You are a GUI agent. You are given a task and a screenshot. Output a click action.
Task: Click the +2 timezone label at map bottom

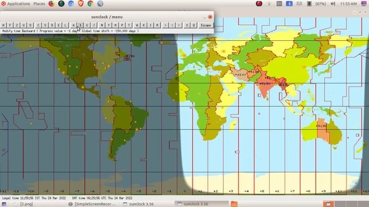(x=216, y=191)
